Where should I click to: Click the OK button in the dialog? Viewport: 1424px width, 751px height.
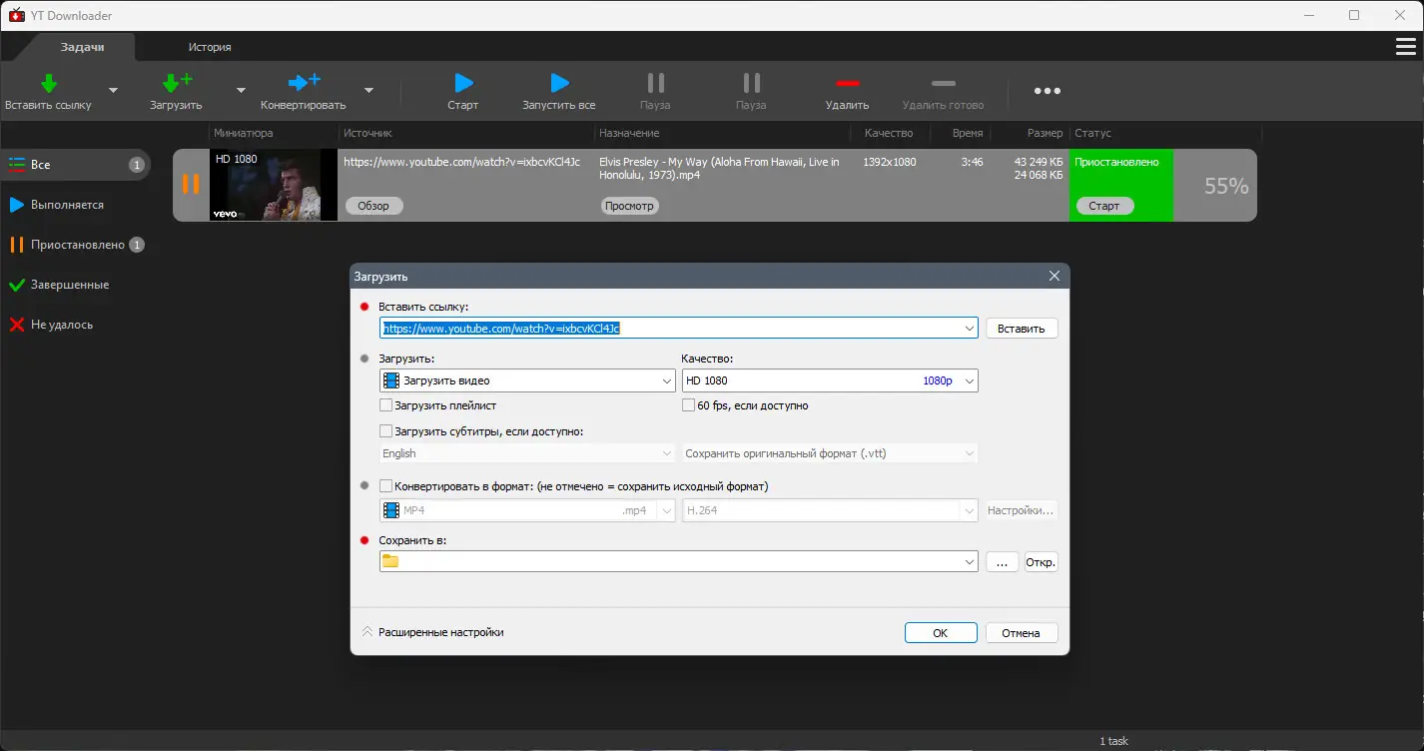[940, 632]
